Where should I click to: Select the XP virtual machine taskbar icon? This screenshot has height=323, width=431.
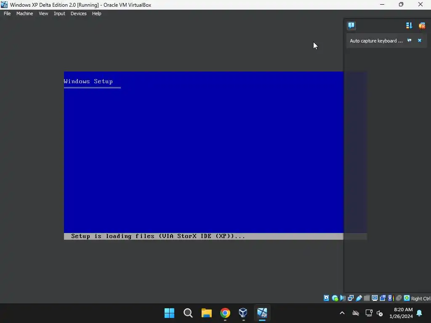pos(262,313)
